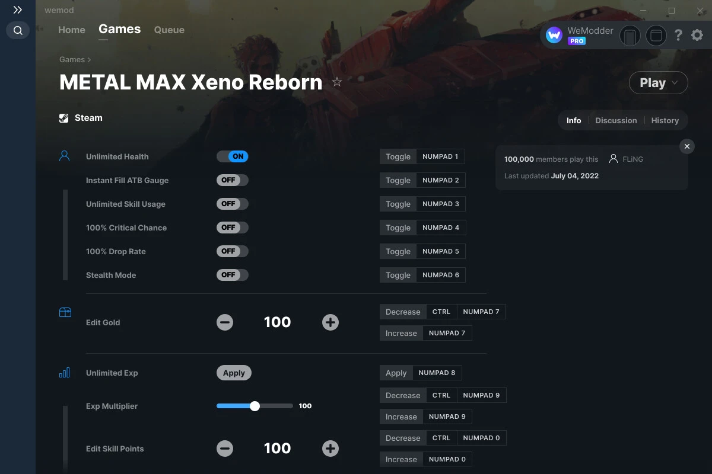
Task: Favorite METAL MAX Xeno Reborn via the star
Action: (x=336, y=82)
